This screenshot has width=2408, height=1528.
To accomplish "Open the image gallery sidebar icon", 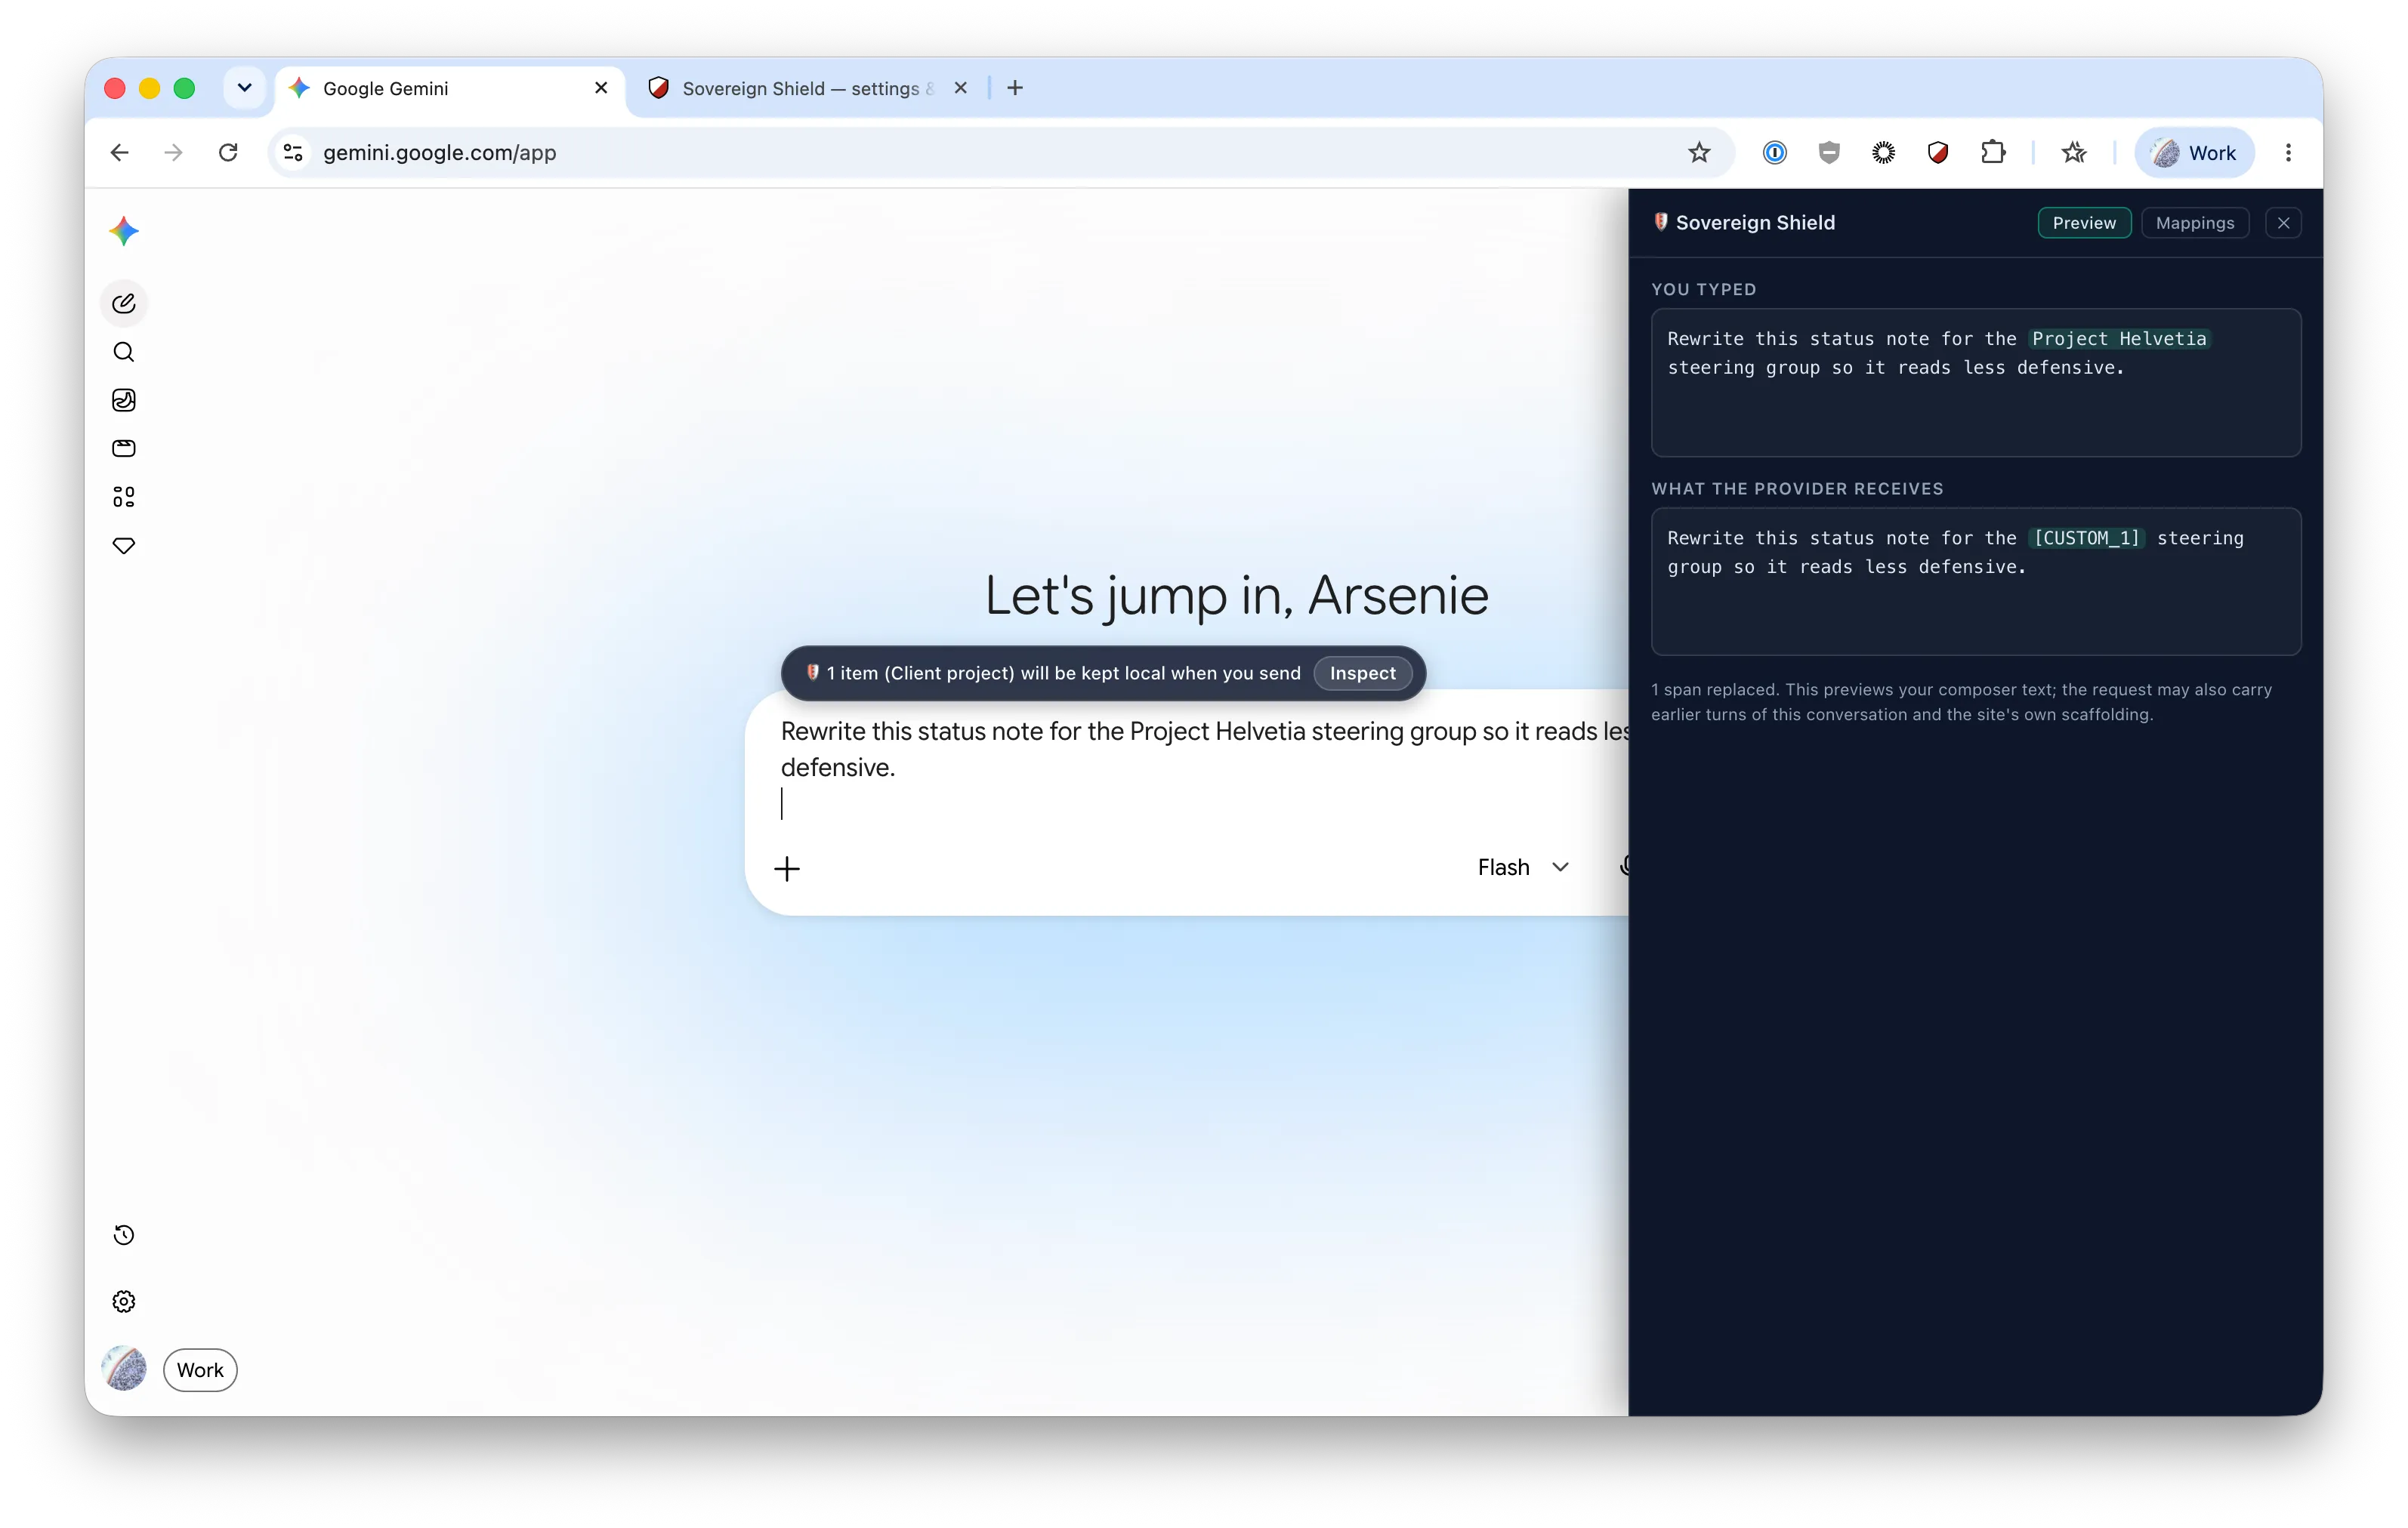I will [124, 399].
